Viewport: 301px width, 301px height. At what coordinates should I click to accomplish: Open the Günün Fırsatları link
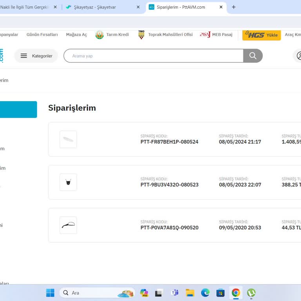[42, 34]
